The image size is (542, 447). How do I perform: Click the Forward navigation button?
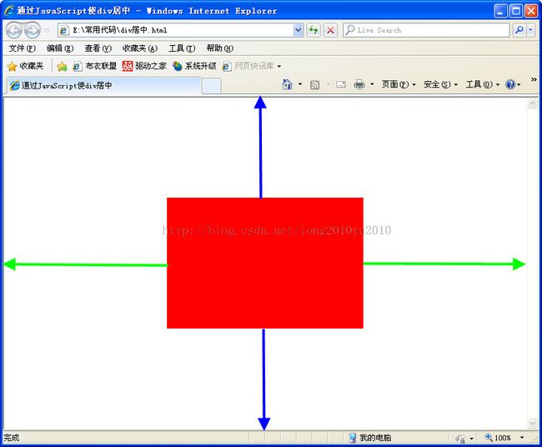point(33,30)
